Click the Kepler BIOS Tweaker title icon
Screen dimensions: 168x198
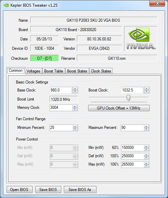coord(6,5)
